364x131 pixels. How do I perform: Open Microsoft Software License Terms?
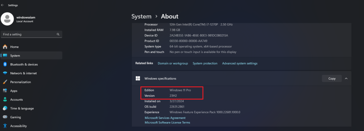click(x=167, y=122)
